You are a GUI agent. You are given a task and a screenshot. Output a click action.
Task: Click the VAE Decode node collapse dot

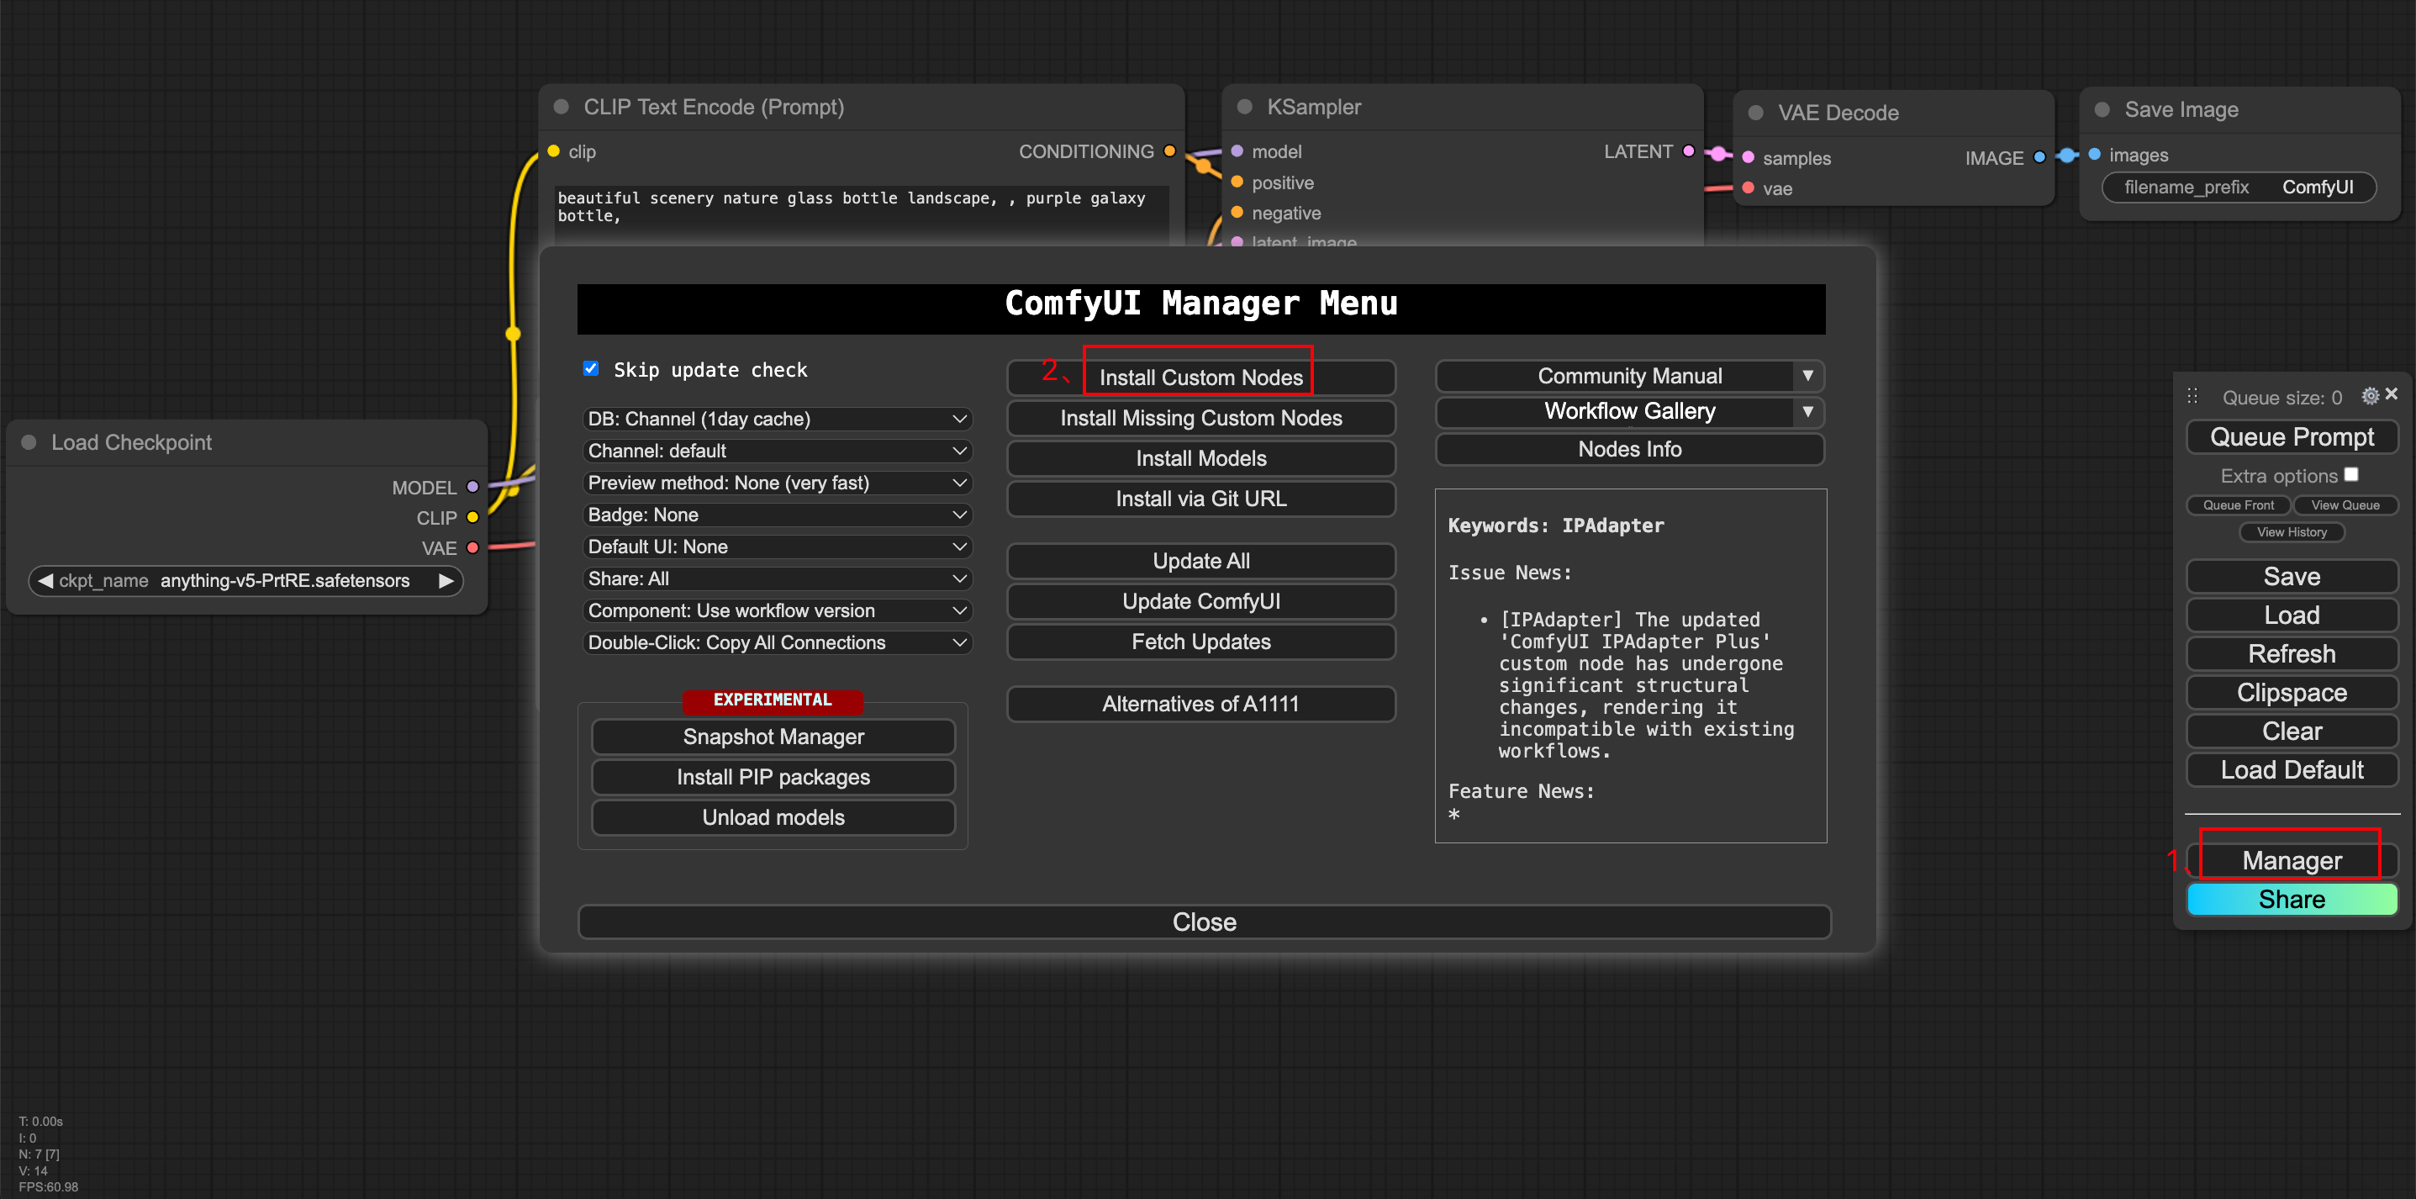tap(1756, 113)
